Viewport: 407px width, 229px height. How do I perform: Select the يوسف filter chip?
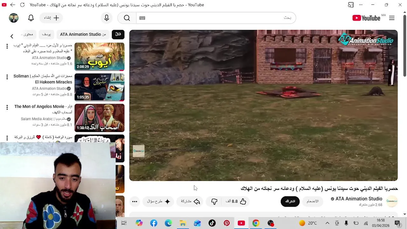(x=46, y=34)
